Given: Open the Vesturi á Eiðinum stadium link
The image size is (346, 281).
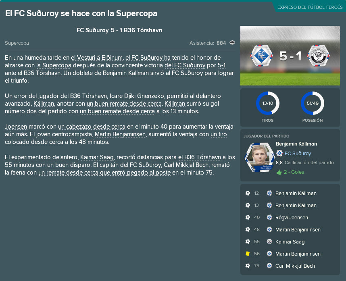Looking at the screenshot, I should click(x=97, y=58).
